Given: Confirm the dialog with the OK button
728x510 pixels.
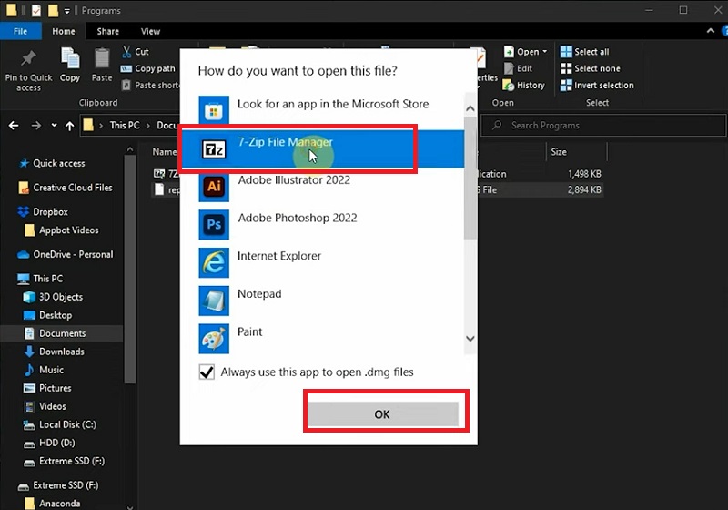Looking at the screenshot, I should click(382, 413).
